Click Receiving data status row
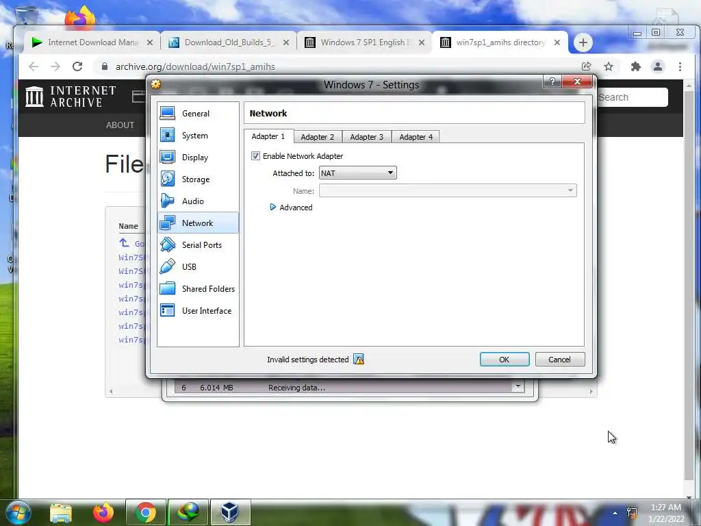This screenshot has height=526, width=701. (344, 388)
